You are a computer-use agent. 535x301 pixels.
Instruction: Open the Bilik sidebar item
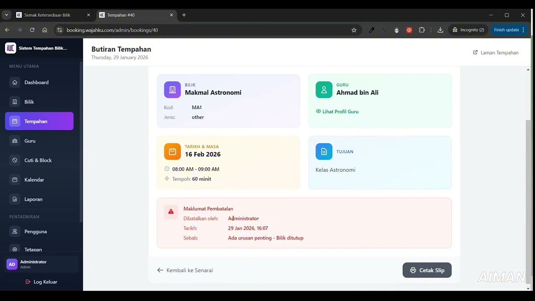pyautogui.click(x=39, y=102)
